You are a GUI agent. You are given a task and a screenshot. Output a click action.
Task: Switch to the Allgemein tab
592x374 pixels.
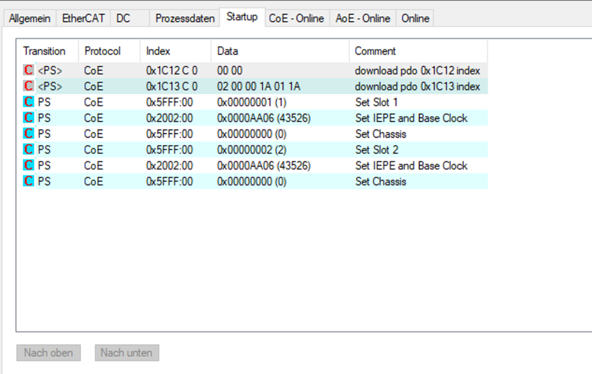tap(29, 19)
